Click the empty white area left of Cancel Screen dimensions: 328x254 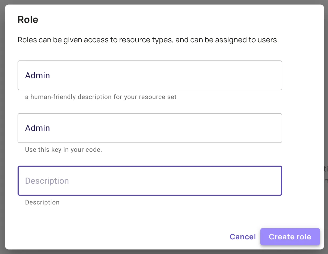[133, 237]
